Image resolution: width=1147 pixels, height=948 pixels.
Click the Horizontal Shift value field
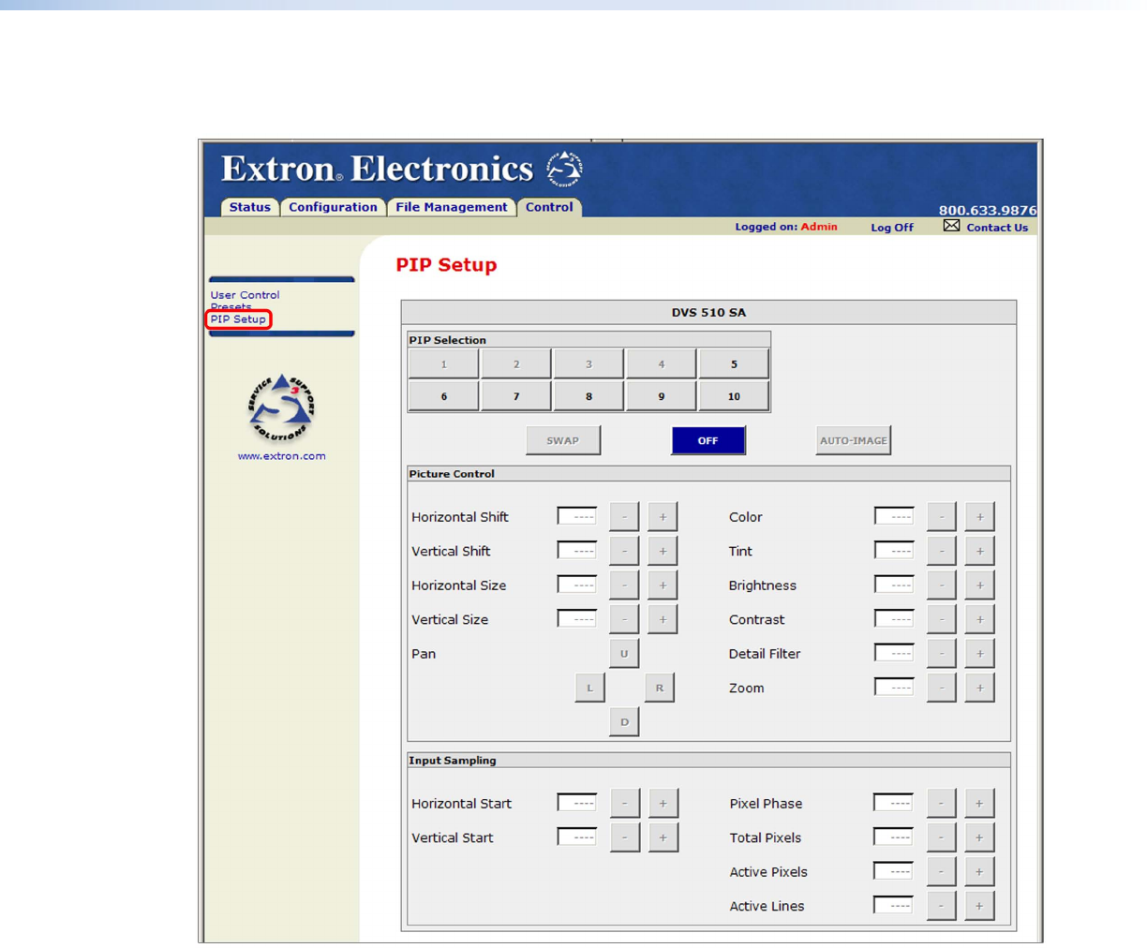point(576,516)
